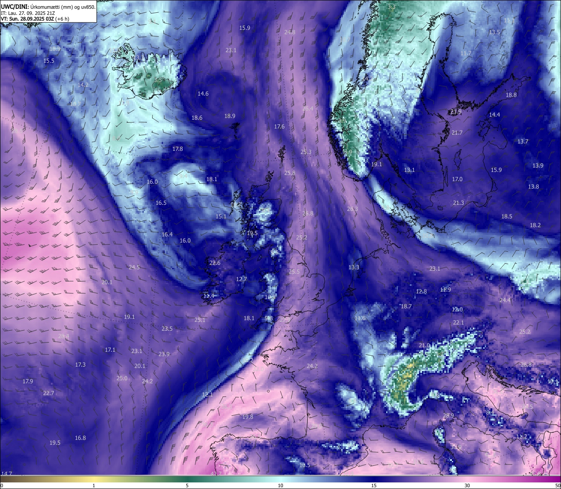This screenshot has width=561, height=489.
Task: Click the map value '25.1'
Action: [x=200, y=320]
